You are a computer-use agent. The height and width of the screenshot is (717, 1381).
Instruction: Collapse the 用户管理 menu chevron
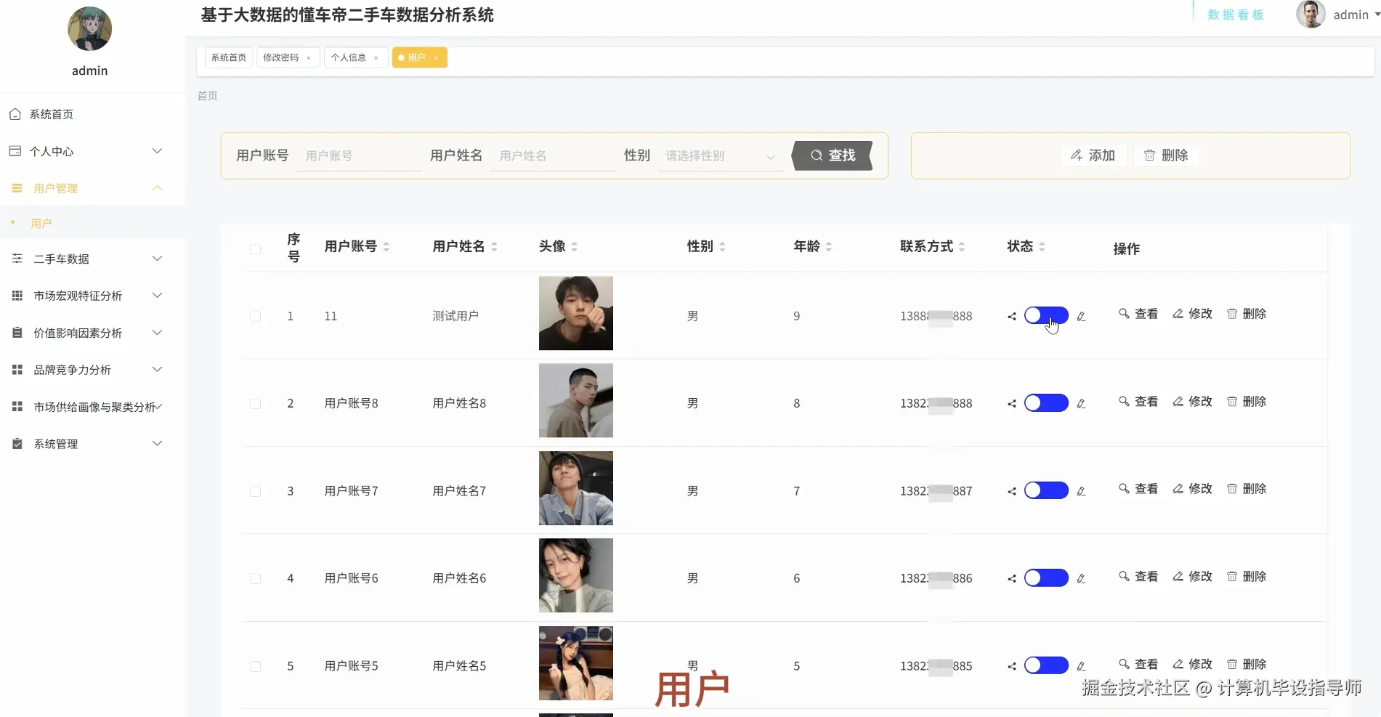click(x=157, y=188)
